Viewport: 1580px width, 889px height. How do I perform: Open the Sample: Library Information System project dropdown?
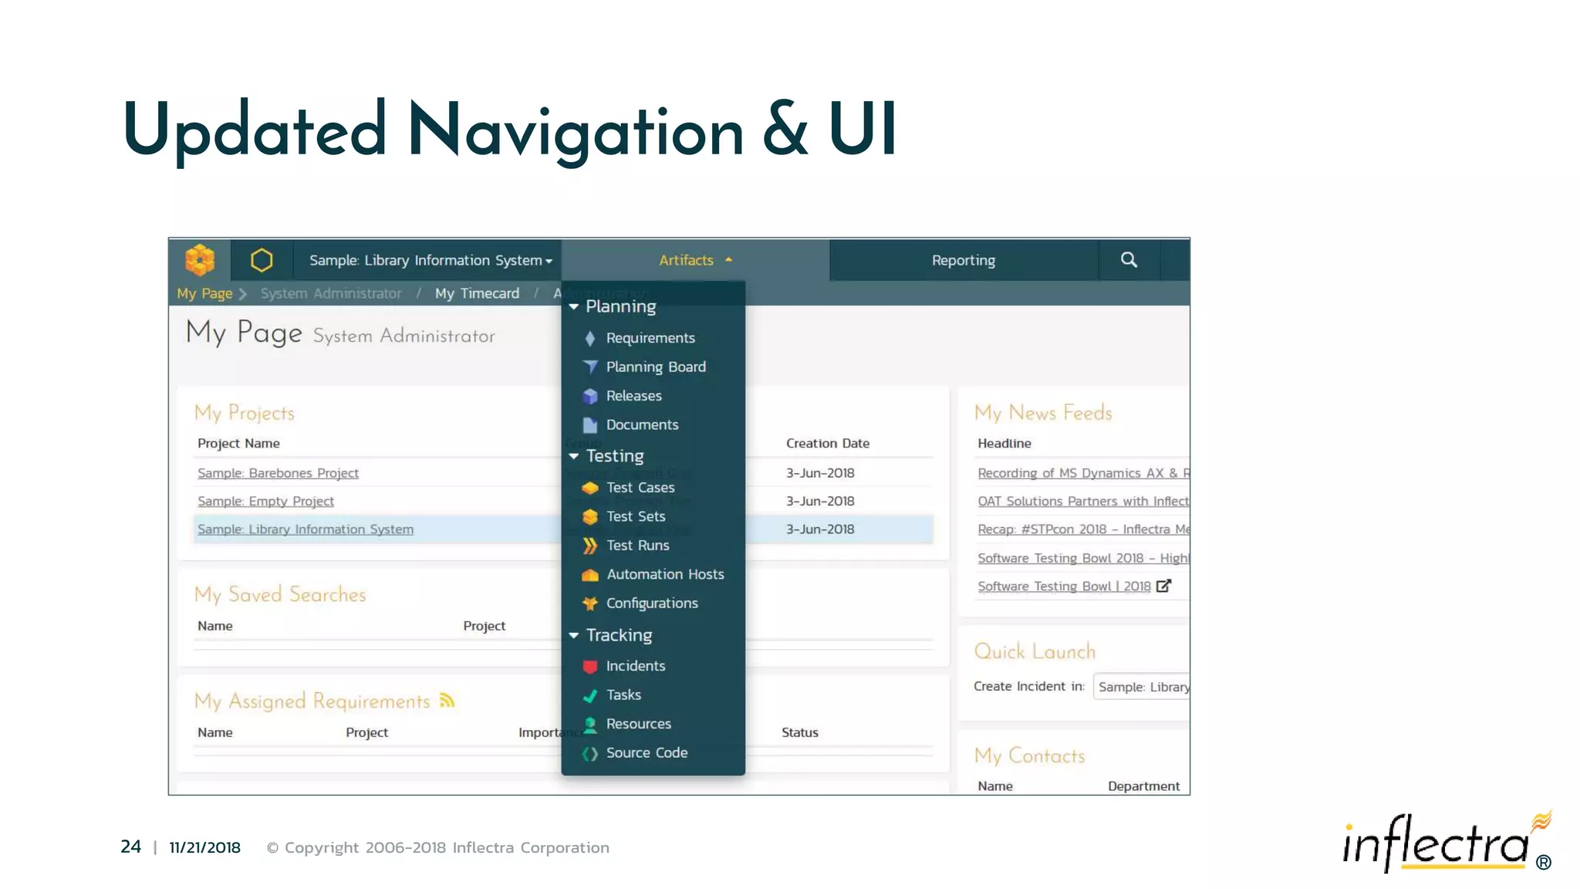click(430, 260)
